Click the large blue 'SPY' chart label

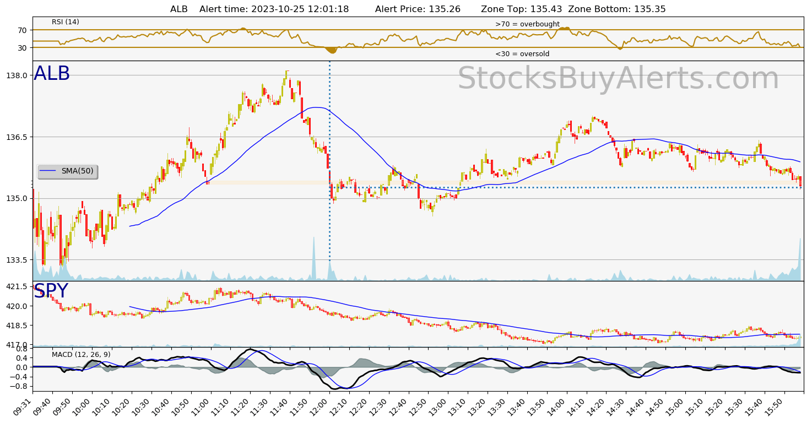(51, 291)
